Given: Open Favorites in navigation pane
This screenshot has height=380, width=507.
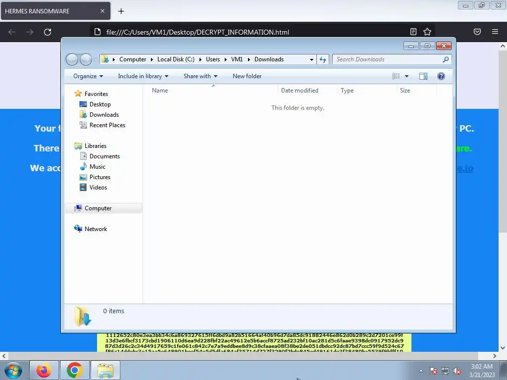Looking at the screenshot, I should coord(96,94).
